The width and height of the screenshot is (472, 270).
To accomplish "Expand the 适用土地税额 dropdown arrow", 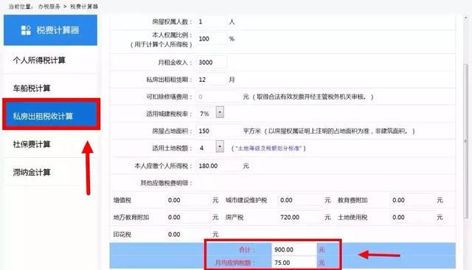I will pos(220,147).
